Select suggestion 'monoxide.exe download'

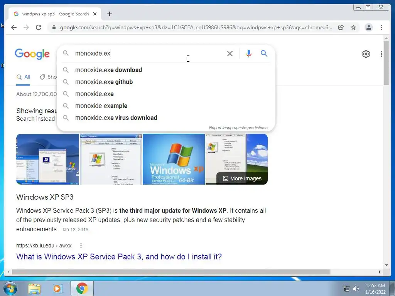point(166,70)
